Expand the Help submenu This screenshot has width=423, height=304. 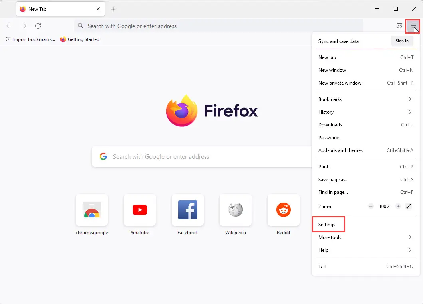365,250
